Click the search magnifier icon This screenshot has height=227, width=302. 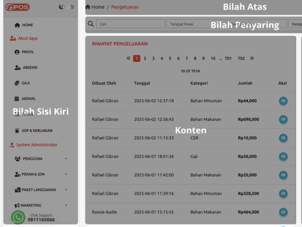point(91,24)
